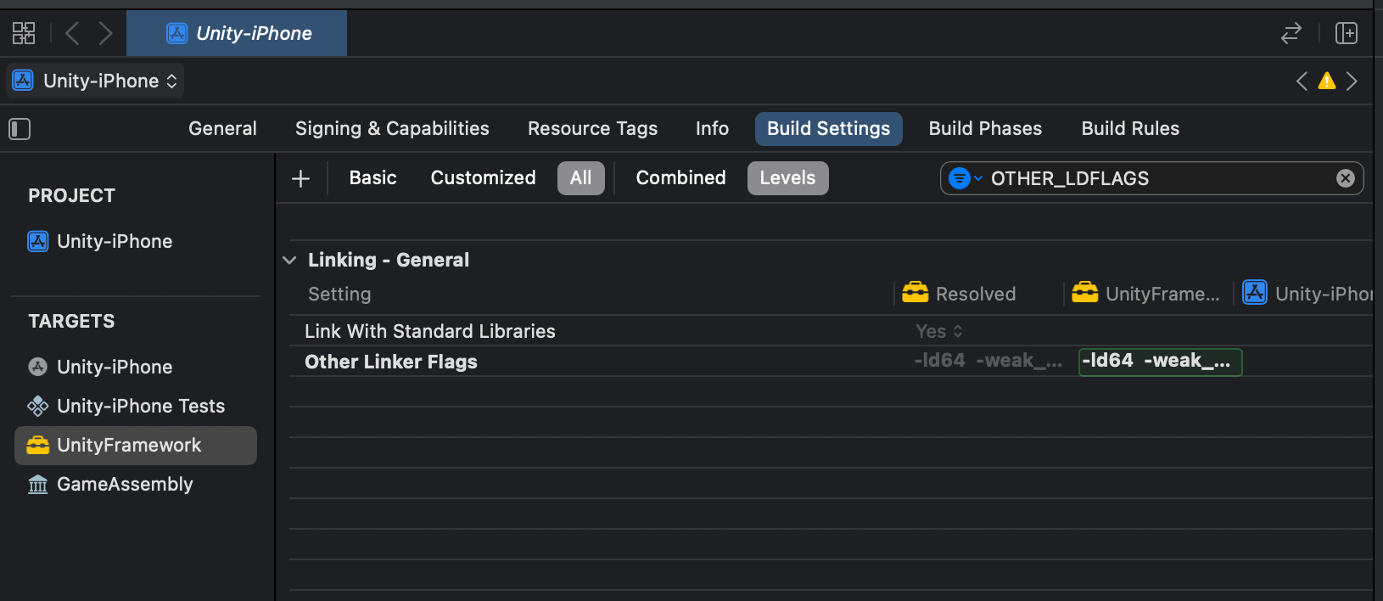Switch to Build Phases tab
The image size is (1383, 601).
[x=985, y=128]
